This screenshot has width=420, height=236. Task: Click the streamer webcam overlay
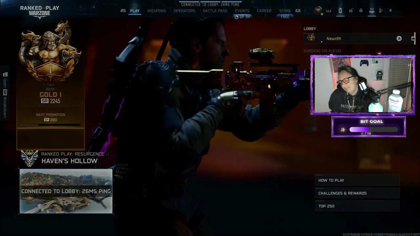363,85
